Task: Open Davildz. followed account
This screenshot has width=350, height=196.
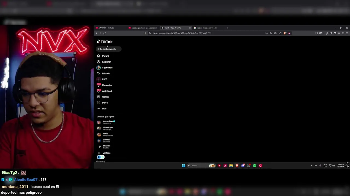Action: (x=104, y=140)
